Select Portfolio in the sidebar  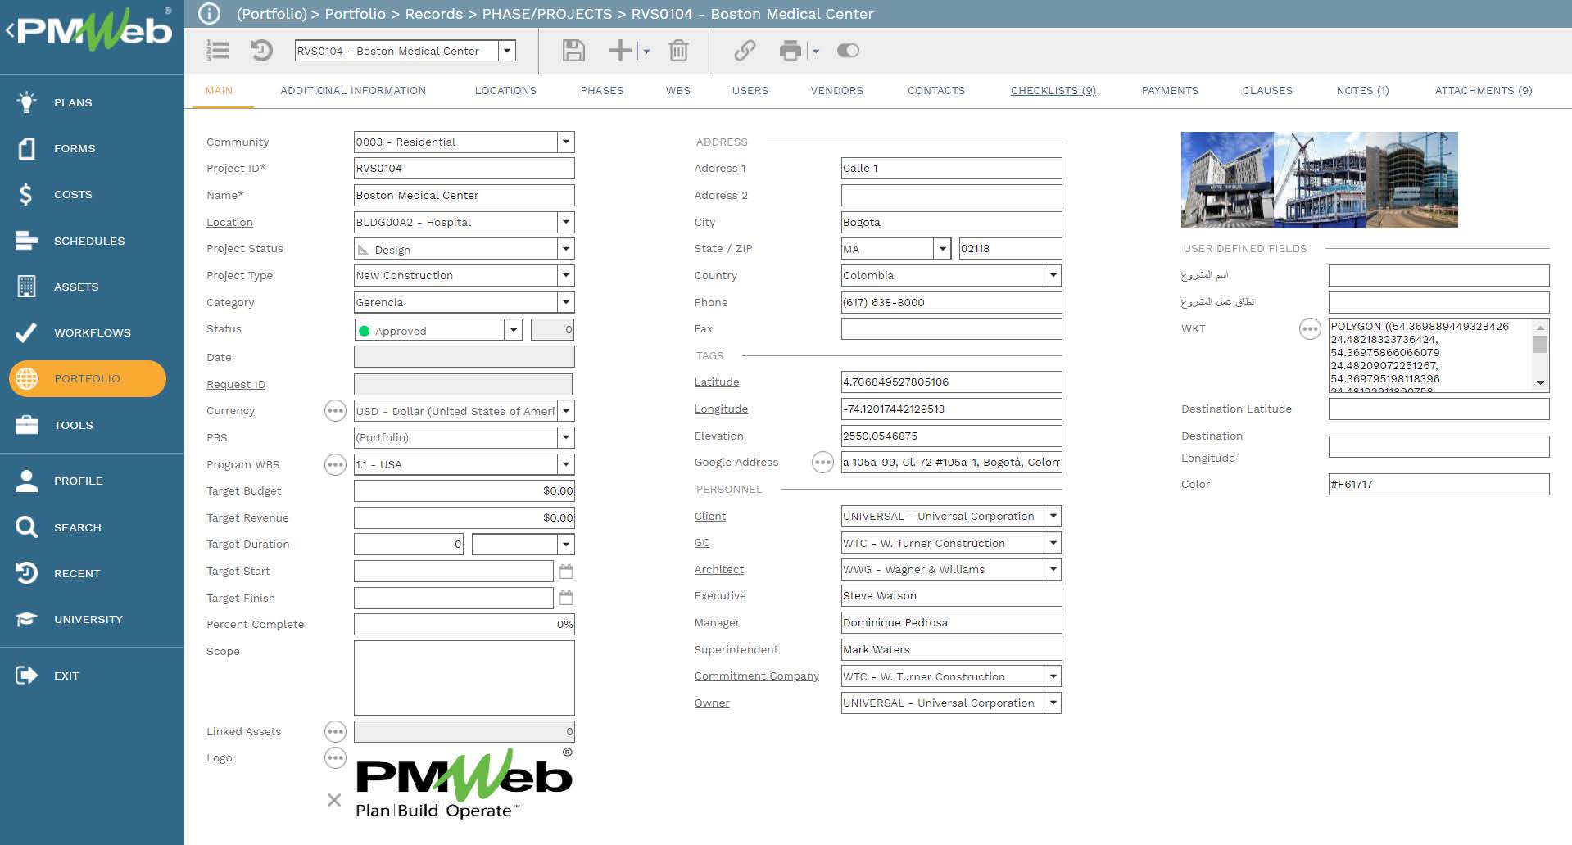pos(88,378)
